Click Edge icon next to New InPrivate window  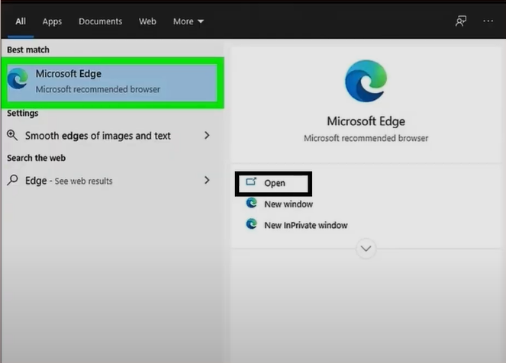[251, 224]
